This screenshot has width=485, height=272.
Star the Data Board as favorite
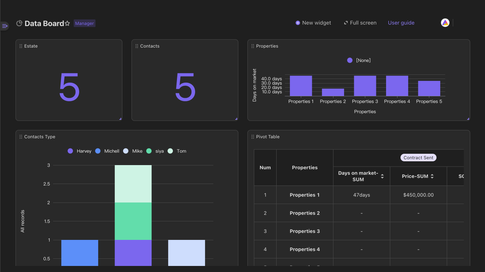(x=67, y=23)
